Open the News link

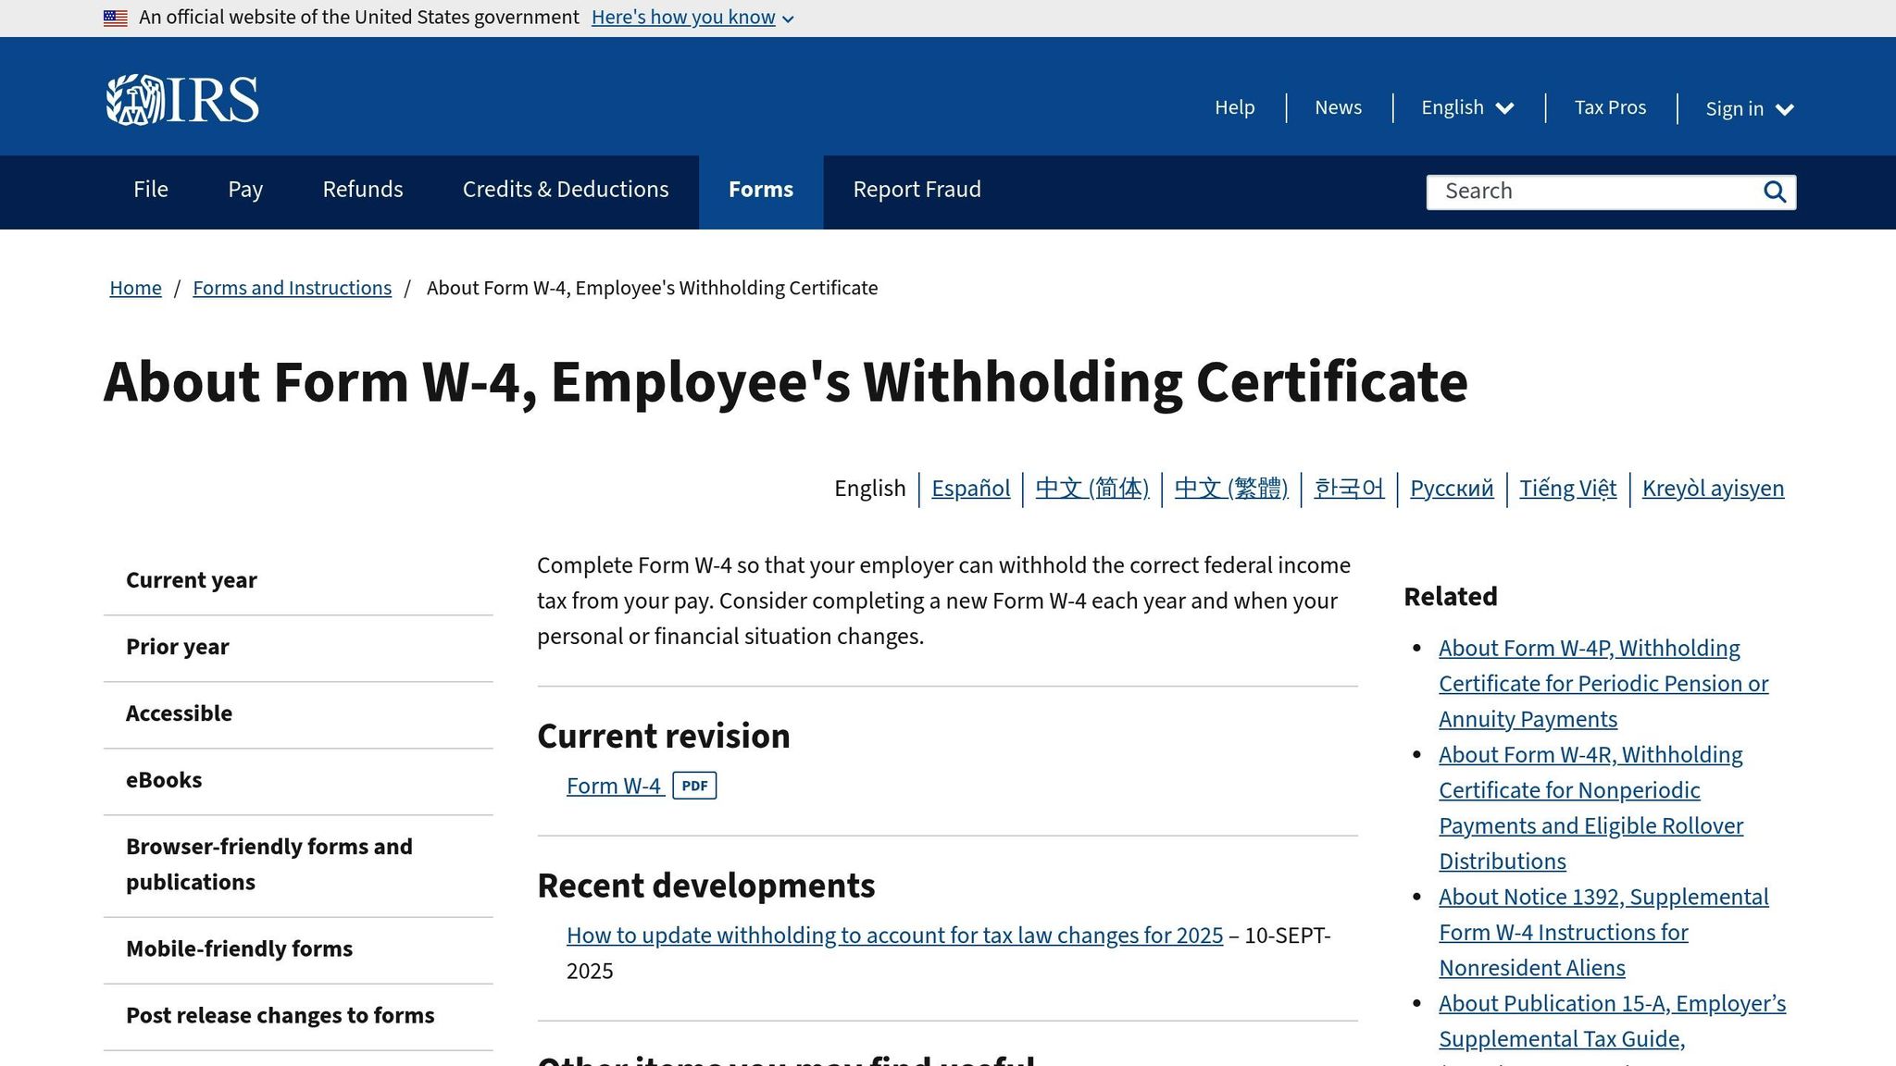coord(1338,107)
